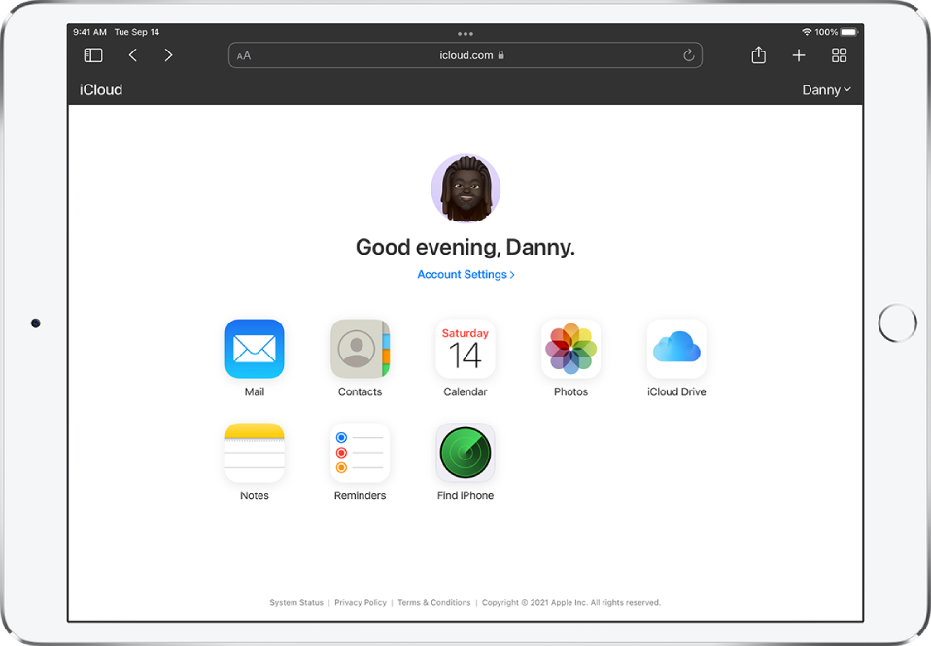Open the iCloud Drive app icon
Screen dimensions: 931x646
(676, 349)
